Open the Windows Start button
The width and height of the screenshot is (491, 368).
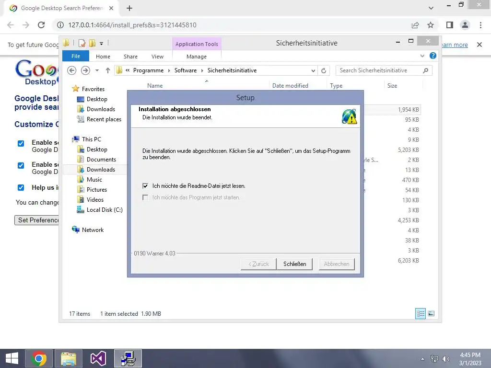[x=12, y=358]
